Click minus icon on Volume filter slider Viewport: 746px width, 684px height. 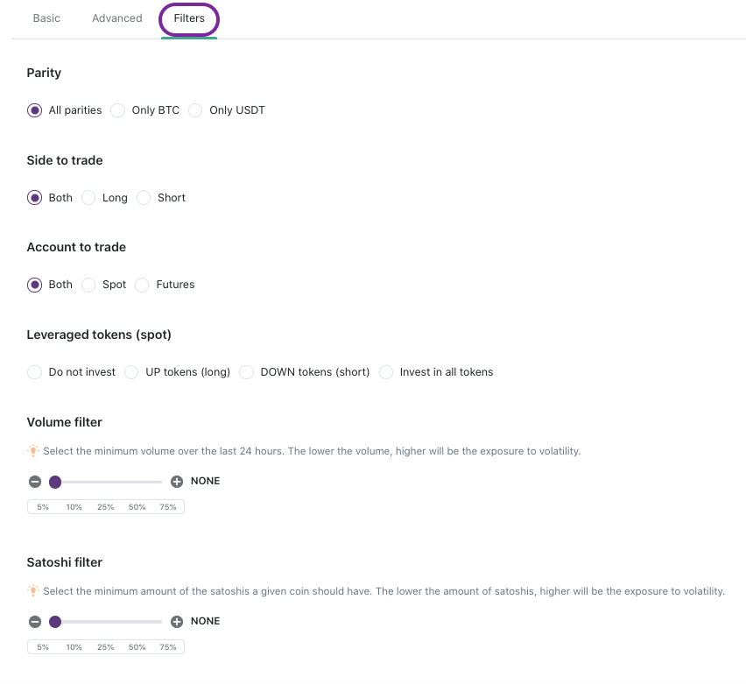(35, 482)
